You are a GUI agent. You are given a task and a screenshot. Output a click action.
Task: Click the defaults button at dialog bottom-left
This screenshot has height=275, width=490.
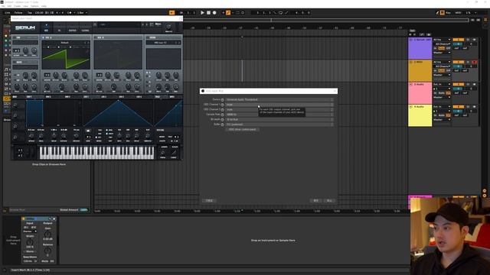209,200
